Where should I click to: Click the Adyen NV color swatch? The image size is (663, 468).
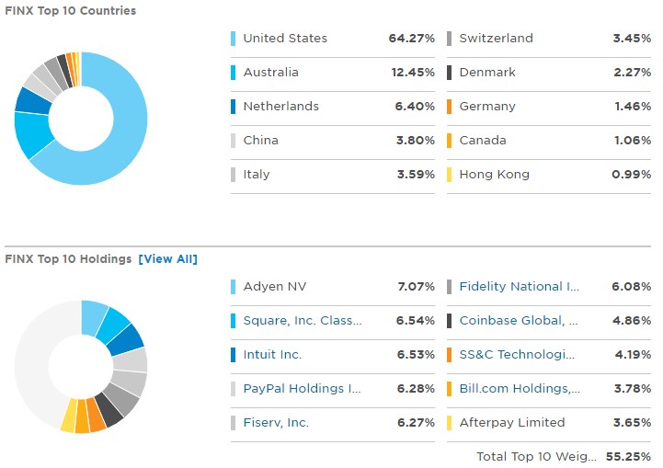coord(233,287)
